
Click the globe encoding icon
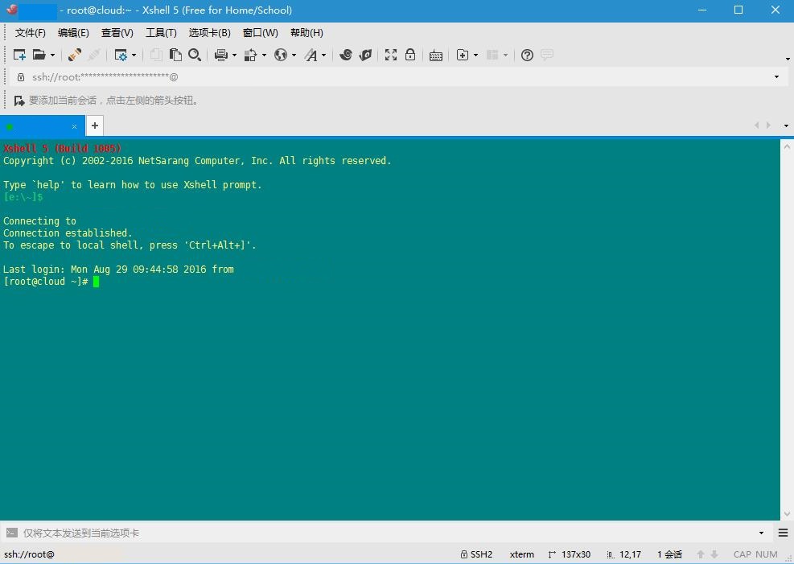(281, 55)
